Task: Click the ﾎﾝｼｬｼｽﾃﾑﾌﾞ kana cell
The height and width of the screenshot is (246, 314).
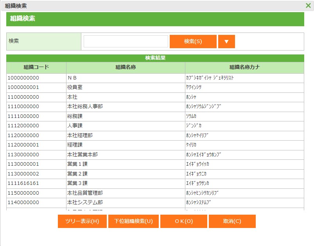Action: pyautogui.click(x=244, y=203)
